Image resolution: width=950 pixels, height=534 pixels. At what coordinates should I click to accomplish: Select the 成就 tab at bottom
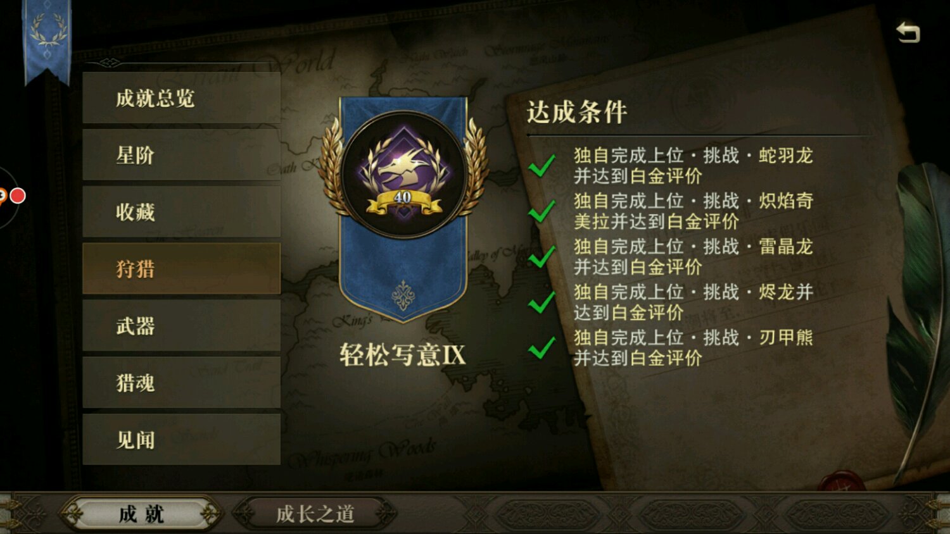141,514
